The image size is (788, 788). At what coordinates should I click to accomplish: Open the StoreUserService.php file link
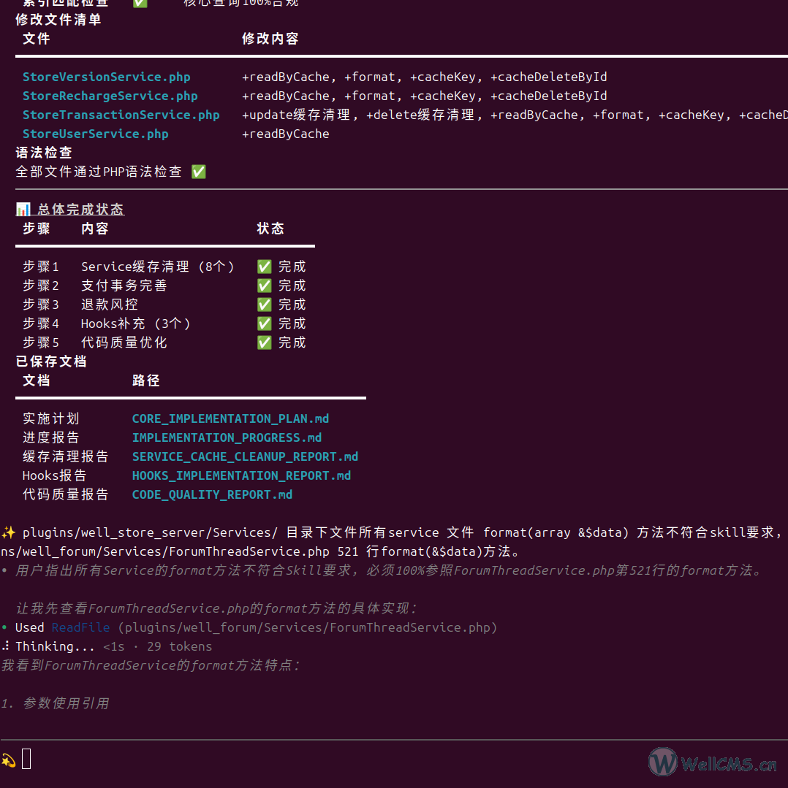95,134
